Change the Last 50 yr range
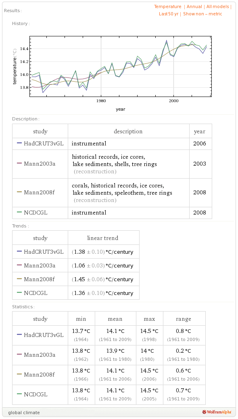Image resolution: width=238 pixels, height=419 pixels. 168,14
